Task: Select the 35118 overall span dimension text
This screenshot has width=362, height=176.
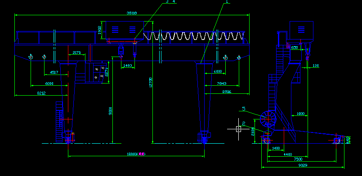Action: coord(132,13)
